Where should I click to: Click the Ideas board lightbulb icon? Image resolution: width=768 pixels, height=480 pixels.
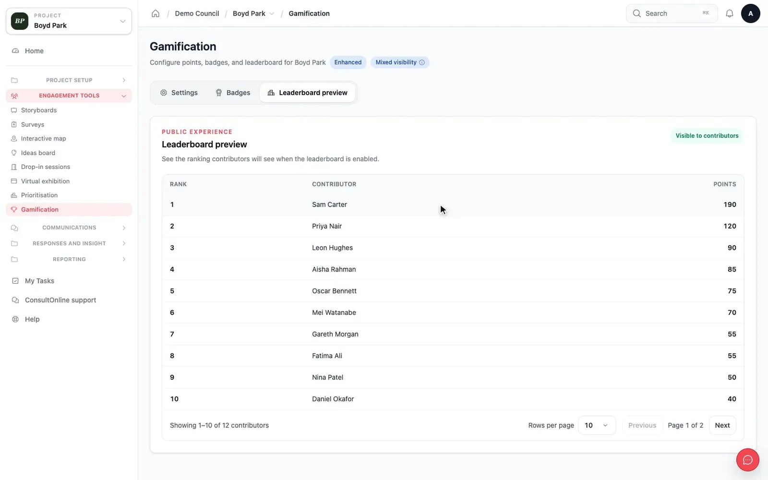pos(14,153)
